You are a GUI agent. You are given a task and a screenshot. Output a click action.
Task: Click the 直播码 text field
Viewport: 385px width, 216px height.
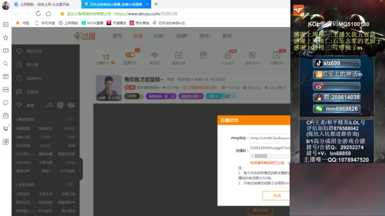click(x=269, y=148)
